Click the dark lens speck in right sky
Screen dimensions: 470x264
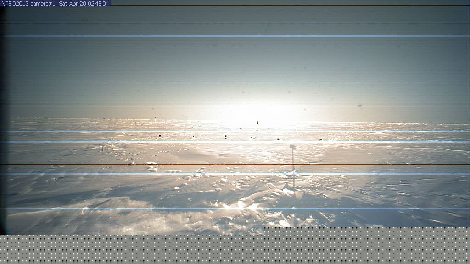360,106
